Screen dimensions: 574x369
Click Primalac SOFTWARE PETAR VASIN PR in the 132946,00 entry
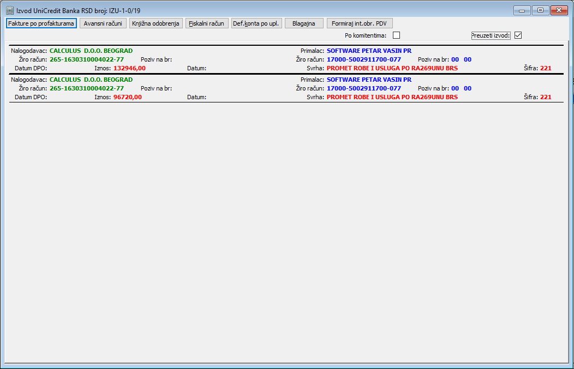(369, 51)
